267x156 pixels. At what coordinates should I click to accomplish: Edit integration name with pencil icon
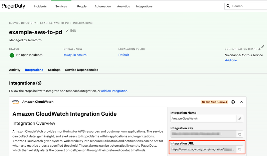[240, 119]
